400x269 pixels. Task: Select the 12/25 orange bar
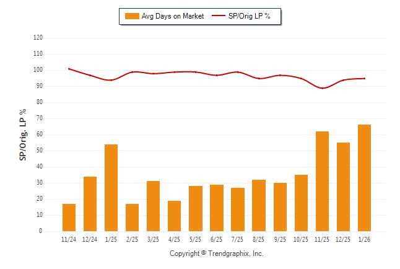coord(344,187)
